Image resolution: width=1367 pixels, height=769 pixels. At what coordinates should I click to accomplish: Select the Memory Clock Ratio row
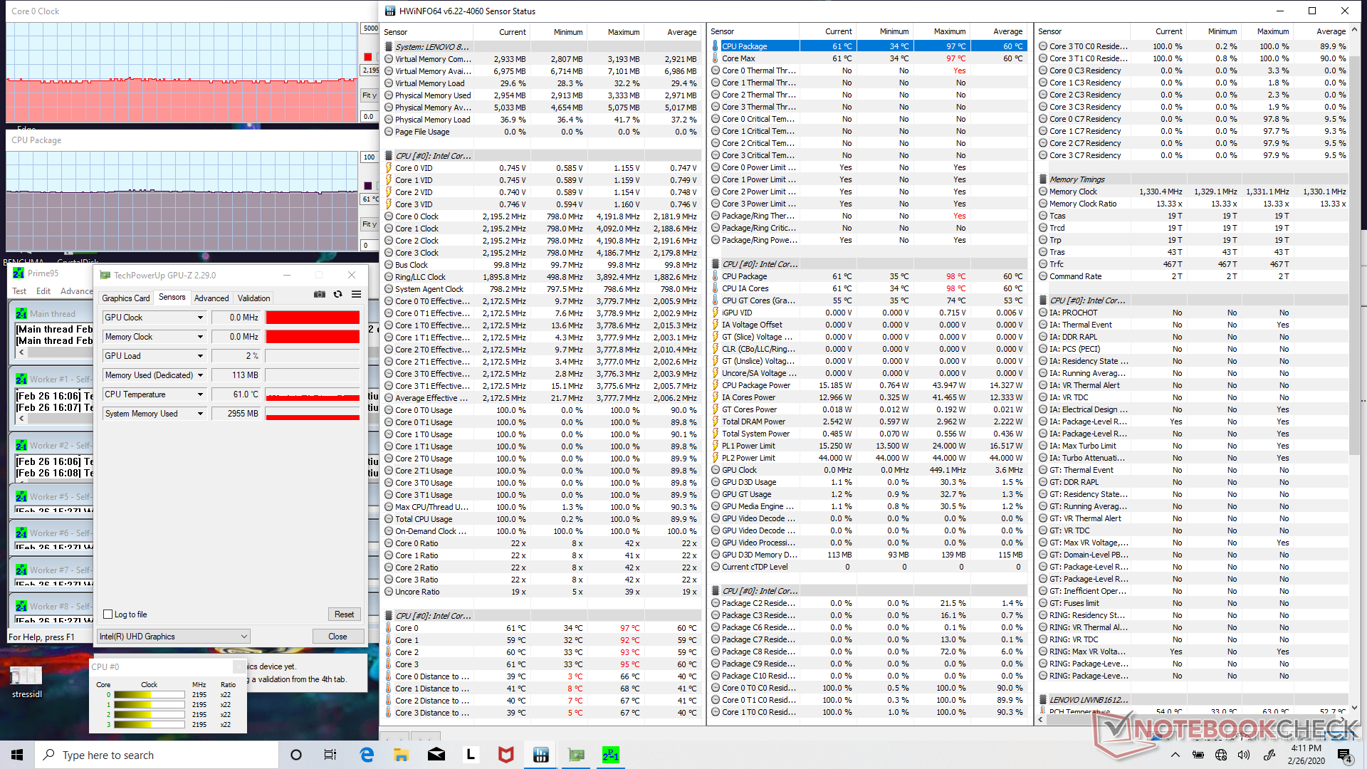[1193, 204]
